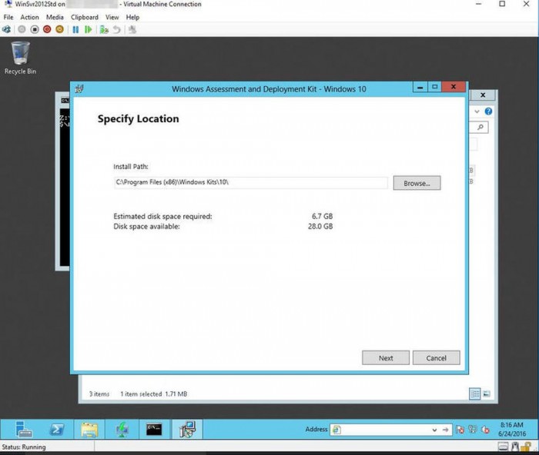Click the Checkpoint toolbar icon
Image resolution: width=539 pixels, height=455 pixels.
pyautogui.click(x=104, y=29)
